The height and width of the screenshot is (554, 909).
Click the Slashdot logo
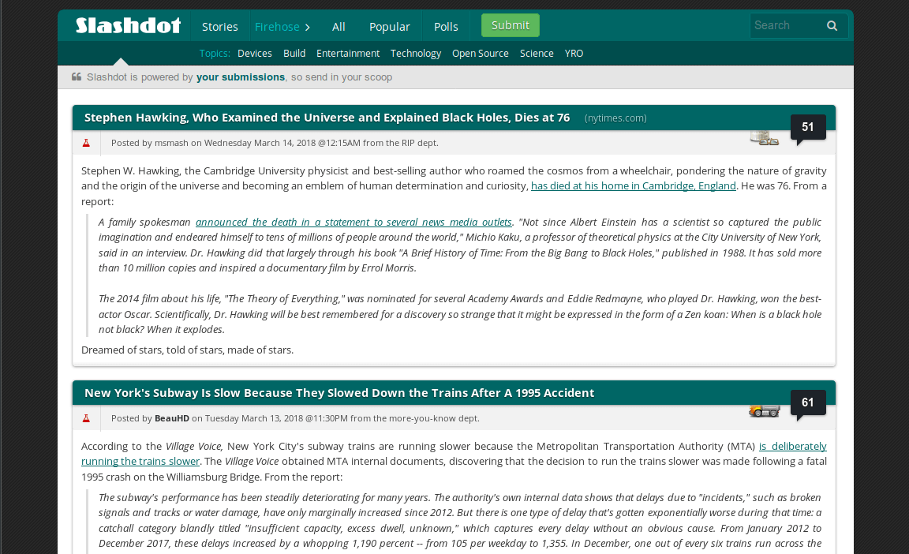coord(128,25)
